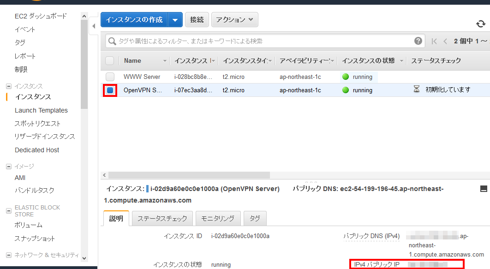
Task: Uncheck the OpenVPN Server instance checkbox
Action: click(x=110, y=90)
